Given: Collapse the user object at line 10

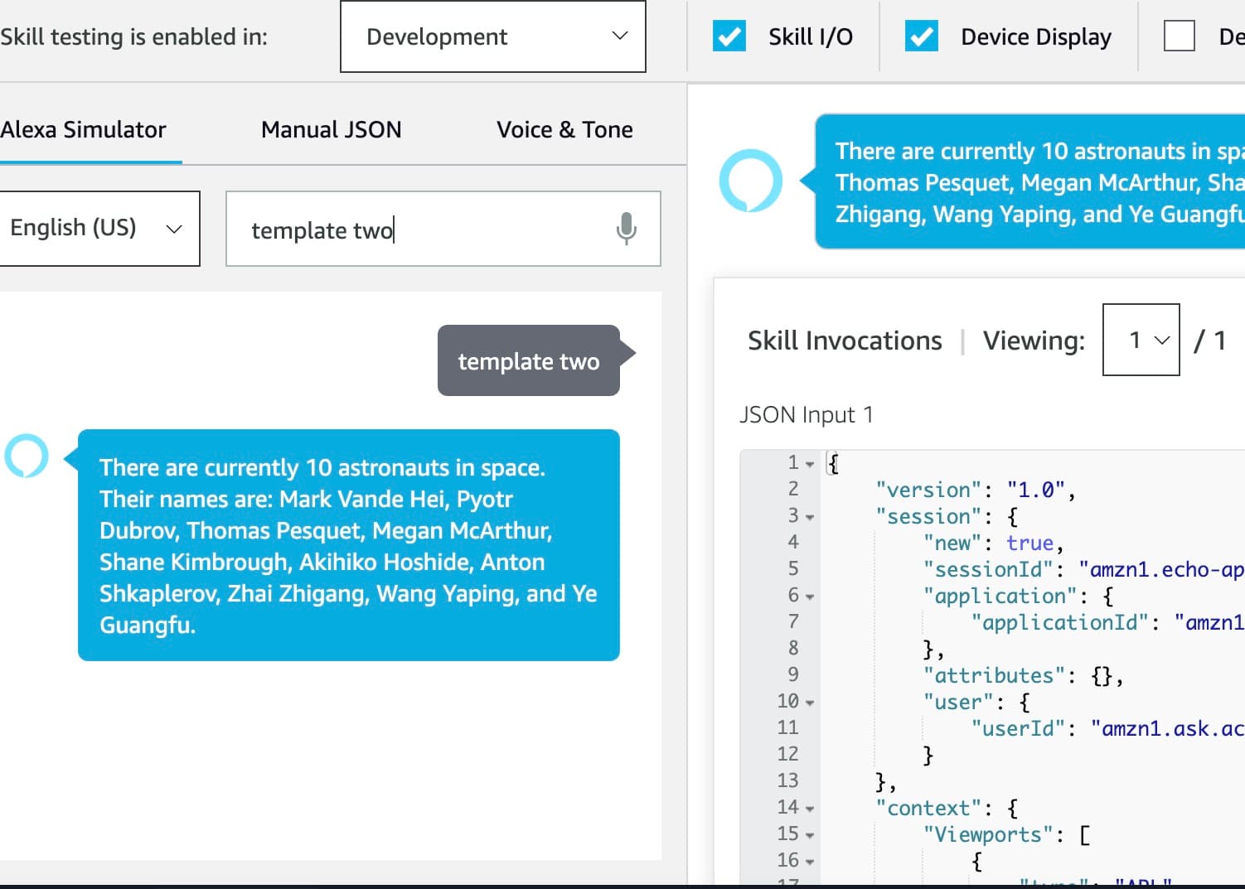Looking at the screenshot, I should [810, 703].
